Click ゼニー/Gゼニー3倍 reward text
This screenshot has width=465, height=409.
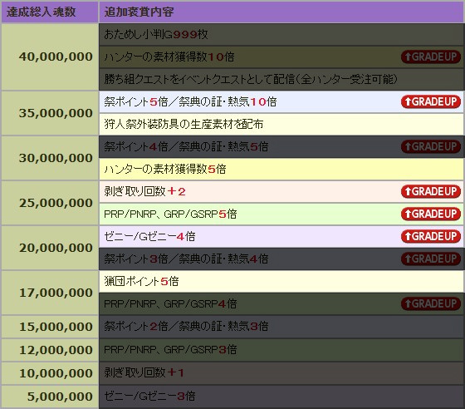tap(149, 396)
